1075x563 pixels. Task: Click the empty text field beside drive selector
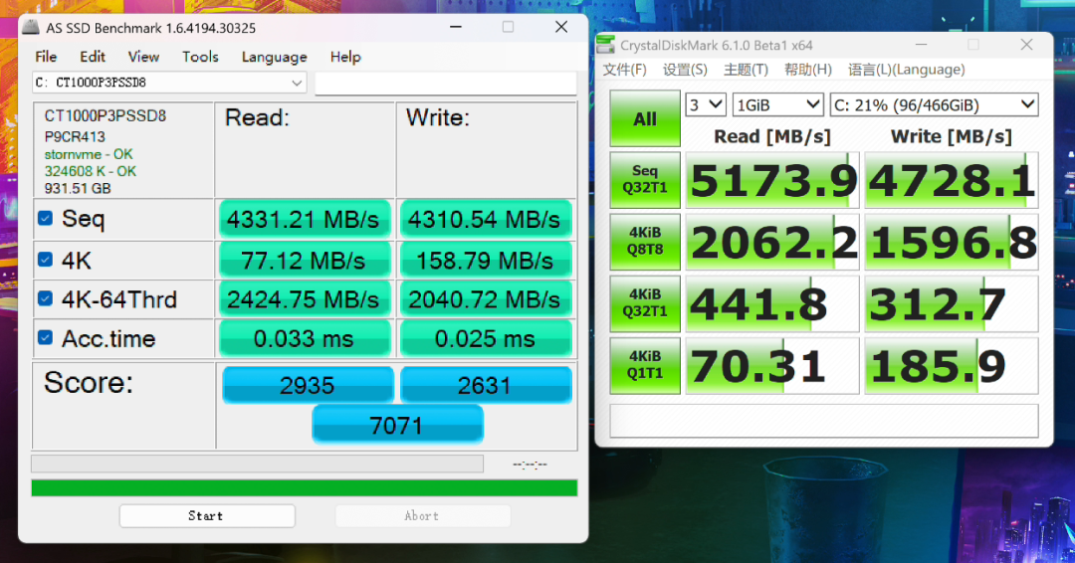point(446,83)
